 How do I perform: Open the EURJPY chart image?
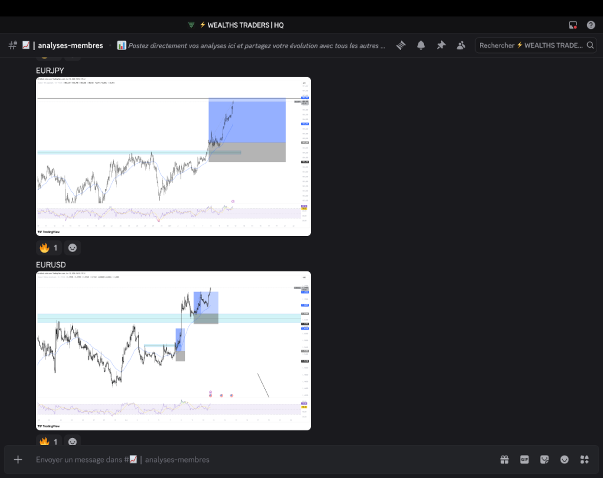[x=174, y=157]
